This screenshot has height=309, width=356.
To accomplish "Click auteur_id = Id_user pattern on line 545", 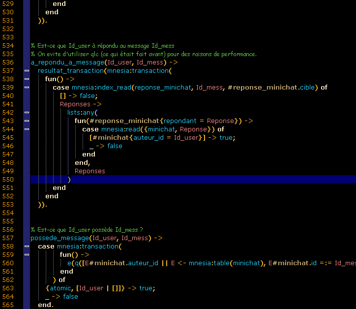I will coord(166,138).
